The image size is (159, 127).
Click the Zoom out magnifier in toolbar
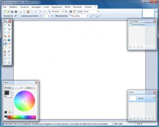click(50, 11)
